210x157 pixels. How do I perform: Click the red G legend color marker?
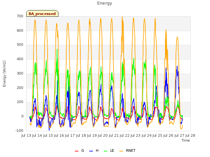click(x=76, y=151)
